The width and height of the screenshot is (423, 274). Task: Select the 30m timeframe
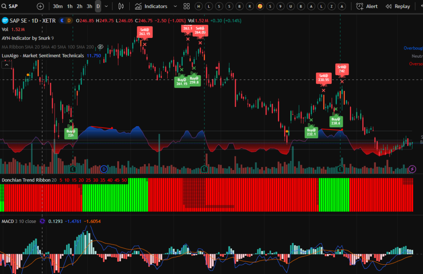[58, 6]
